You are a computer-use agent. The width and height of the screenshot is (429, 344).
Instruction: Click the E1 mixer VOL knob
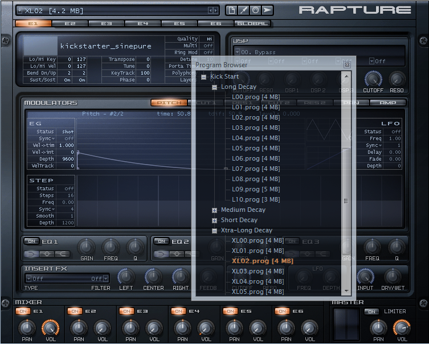pos(50,327)
